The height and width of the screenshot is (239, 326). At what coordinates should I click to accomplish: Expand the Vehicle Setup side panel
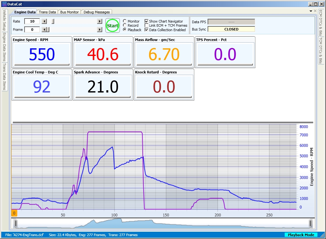pos(4,20)
